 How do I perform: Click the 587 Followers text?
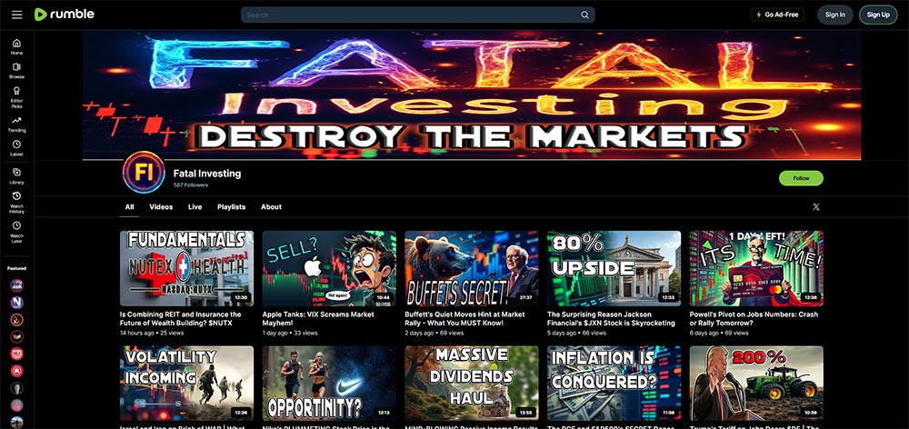190,185
